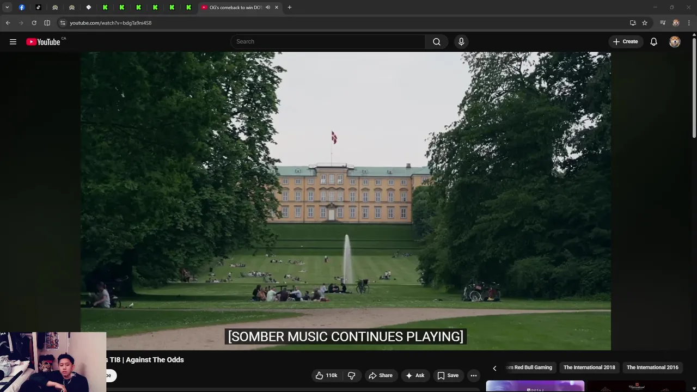The image size is (697, 392).
Task: Open a new tab with the plus button
Action: pyautogui.click(x=289, y=8)
